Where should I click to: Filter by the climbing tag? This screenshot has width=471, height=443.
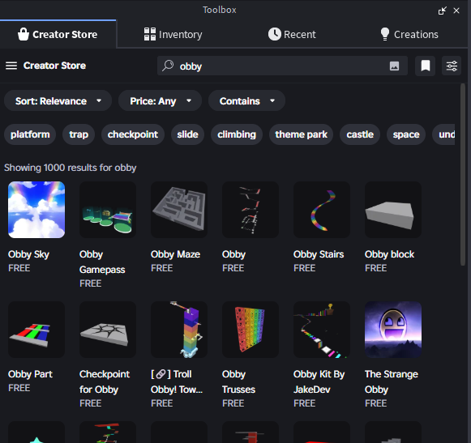click(x=237, y=134)
